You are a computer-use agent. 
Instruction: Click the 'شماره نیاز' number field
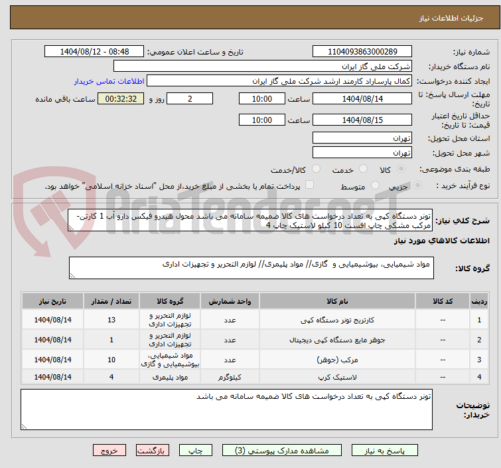(362, 52)
